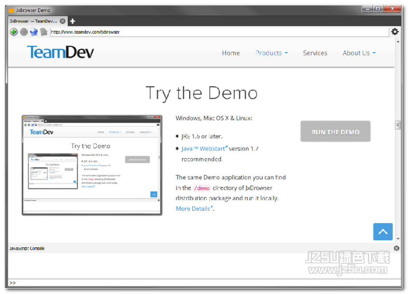This screenshot has width=408, height=294.
Task: Click the JxBrowser Demo title bar icon
Action: pyautogui.click(x=11, y=10)
